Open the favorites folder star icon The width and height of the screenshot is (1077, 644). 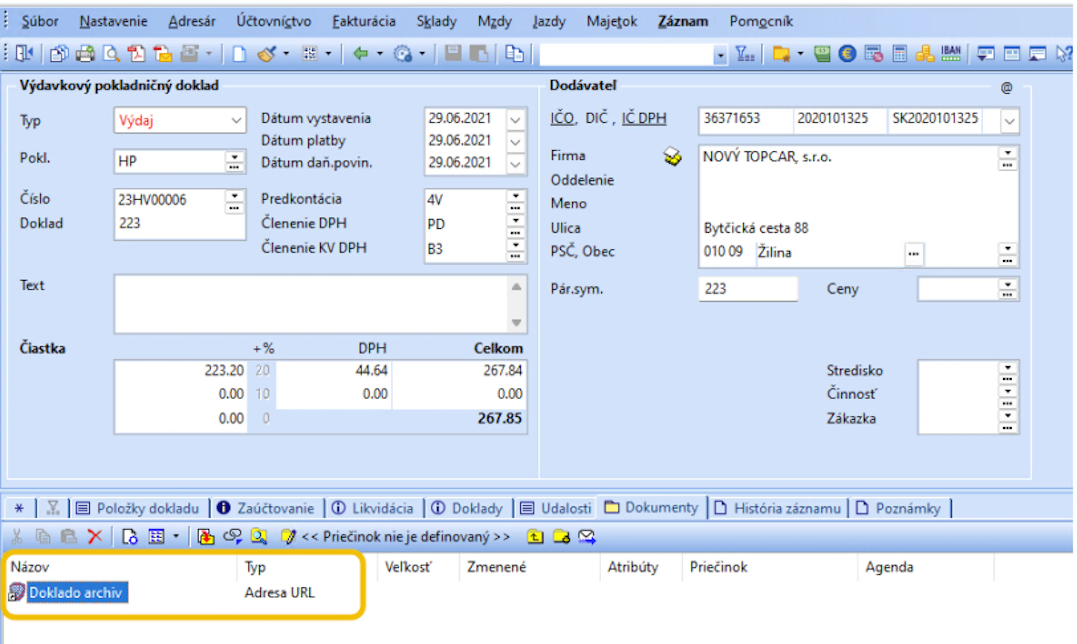click(x=781, y=54)
